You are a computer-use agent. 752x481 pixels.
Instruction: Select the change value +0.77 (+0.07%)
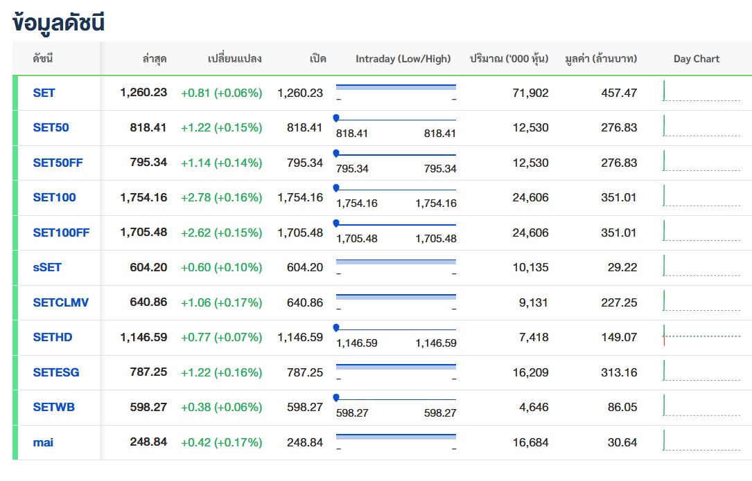click(x=222, y=337)
